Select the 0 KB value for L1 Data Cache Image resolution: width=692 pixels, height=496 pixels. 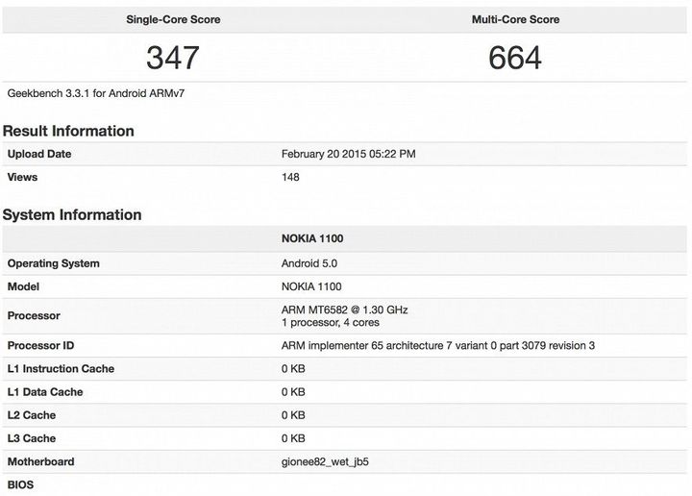tap(293, 392)
